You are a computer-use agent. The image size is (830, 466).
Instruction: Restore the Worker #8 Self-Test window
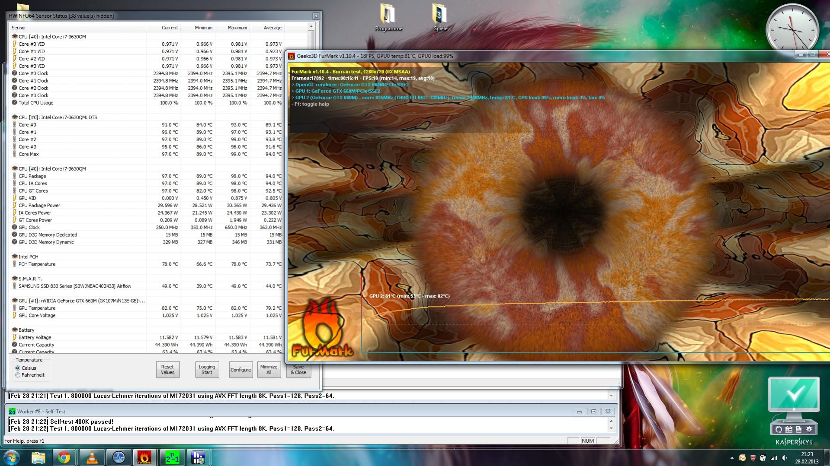click(593, 412)
